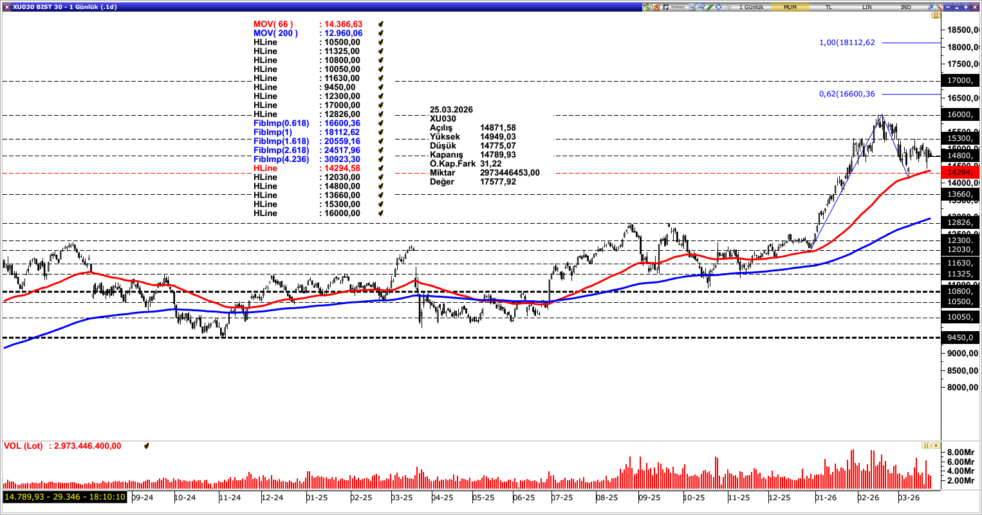Click the blue diamond drawing tool icon
Image resolution: width=982 pixels, height=515 pixels.
[717, 5]
